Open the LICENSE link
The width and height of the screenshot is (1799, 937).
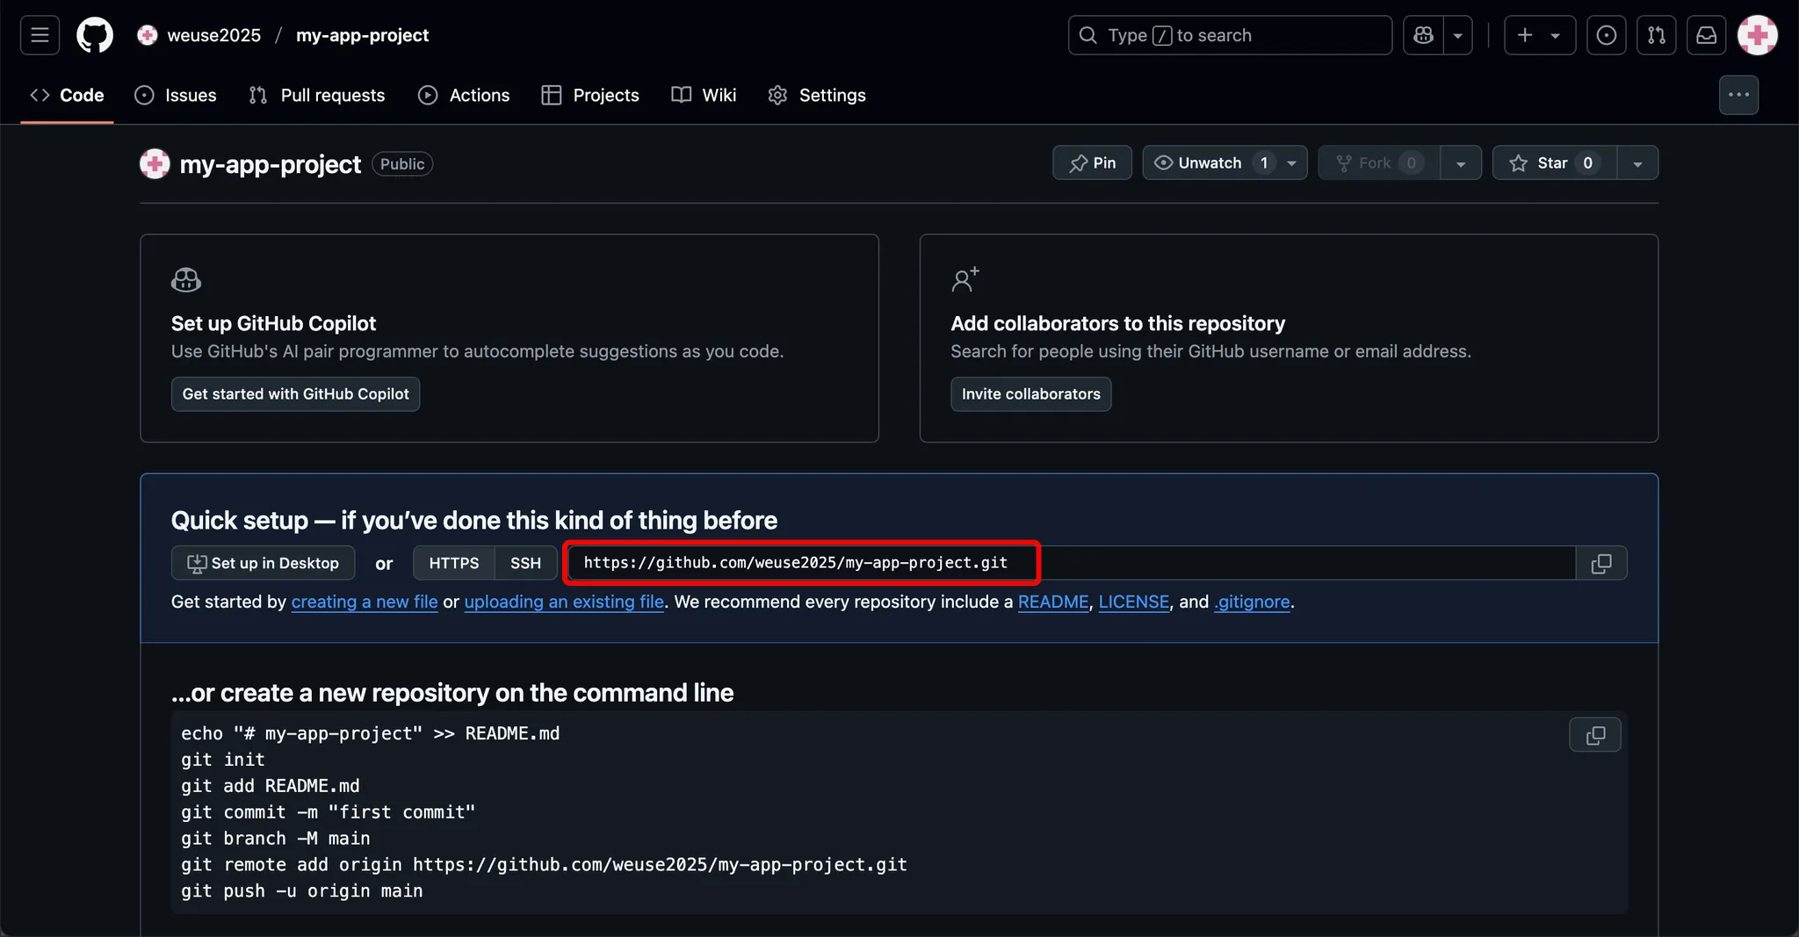pos(1134,602)
